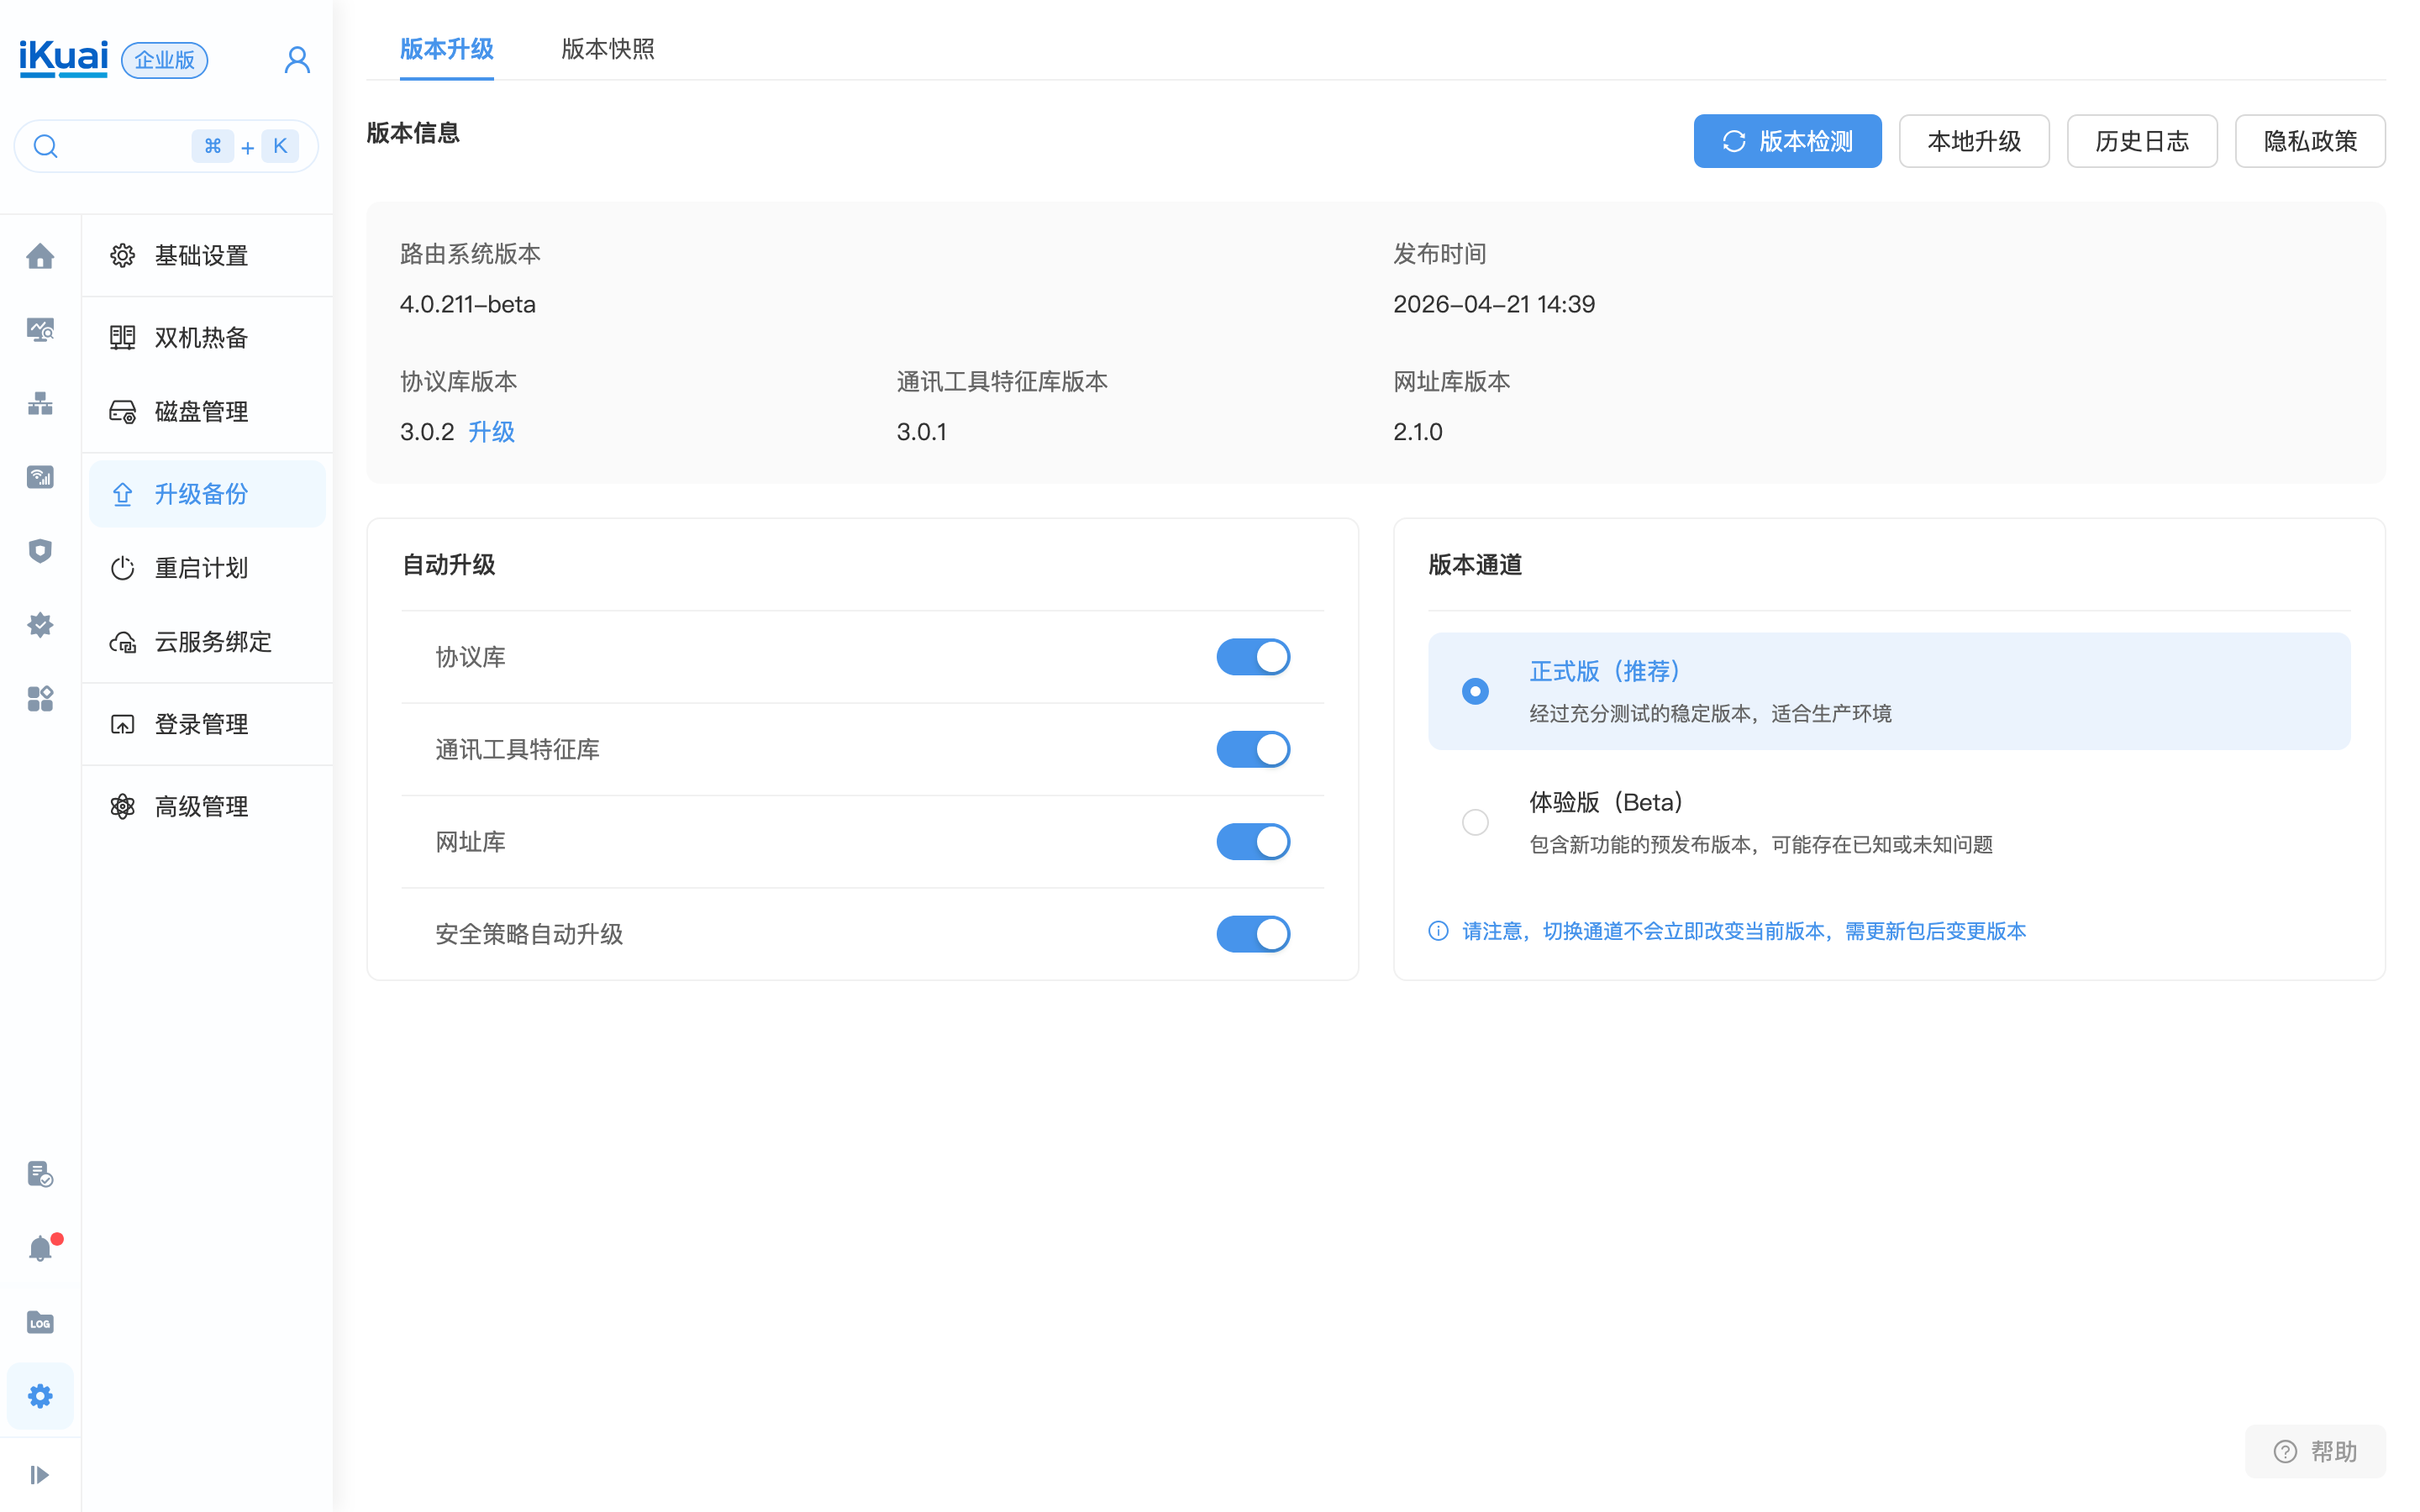Toggle 安全策略自动升级 switch
The width and height of the screenshot is (2420, 1512).
click(1252, 934)
